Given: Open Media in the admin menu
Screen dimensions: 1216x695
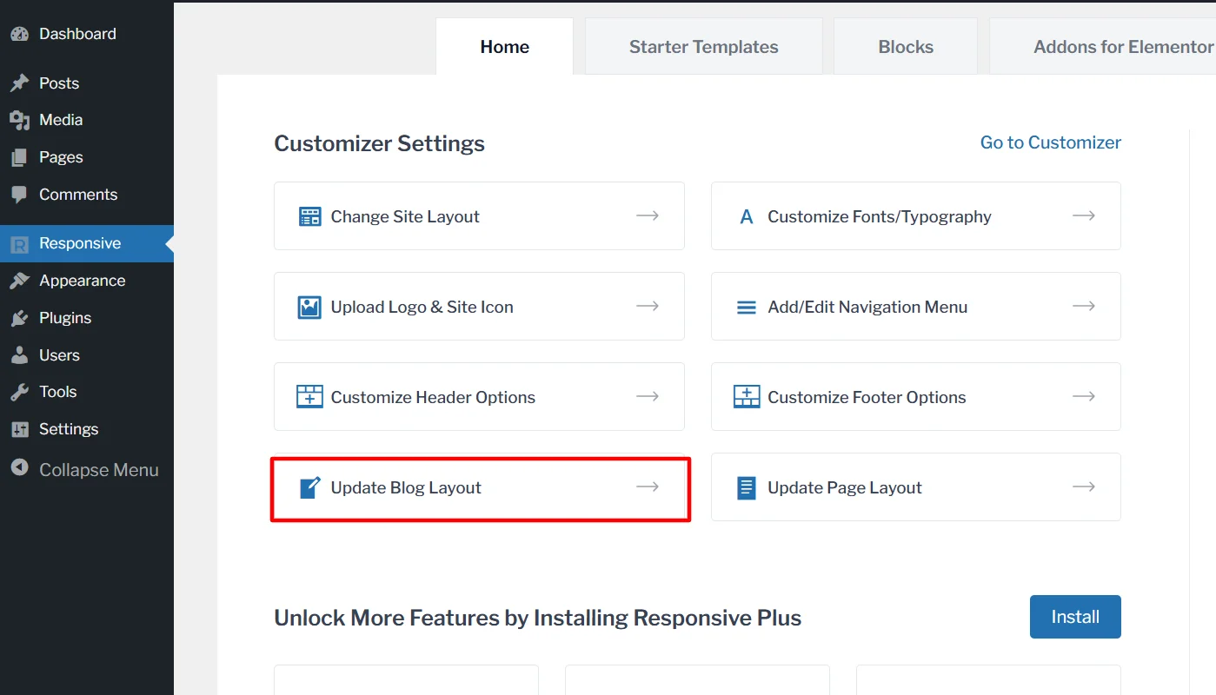Looking at the screenshot, I should coord(87,120).
